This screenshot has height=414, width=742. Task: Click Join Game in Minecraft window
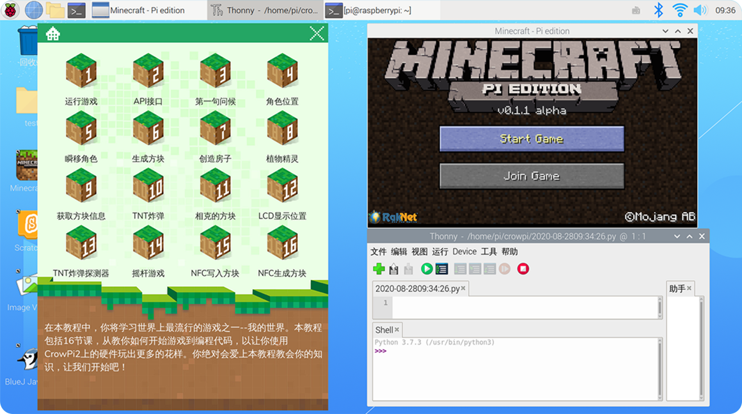pos(532,176)
